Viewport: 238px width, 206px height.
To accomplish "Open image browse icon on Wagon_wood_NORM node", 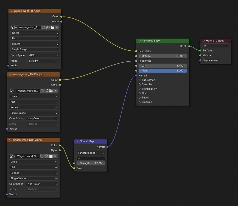I will (x=12, y=156).
